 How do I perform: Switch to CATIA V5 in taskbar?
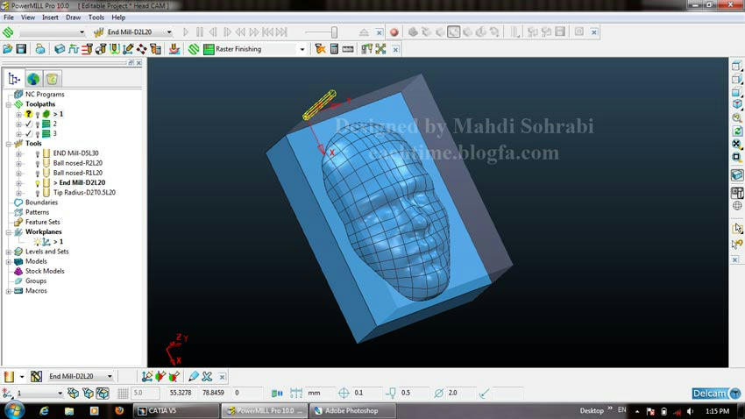coord(177,411)
